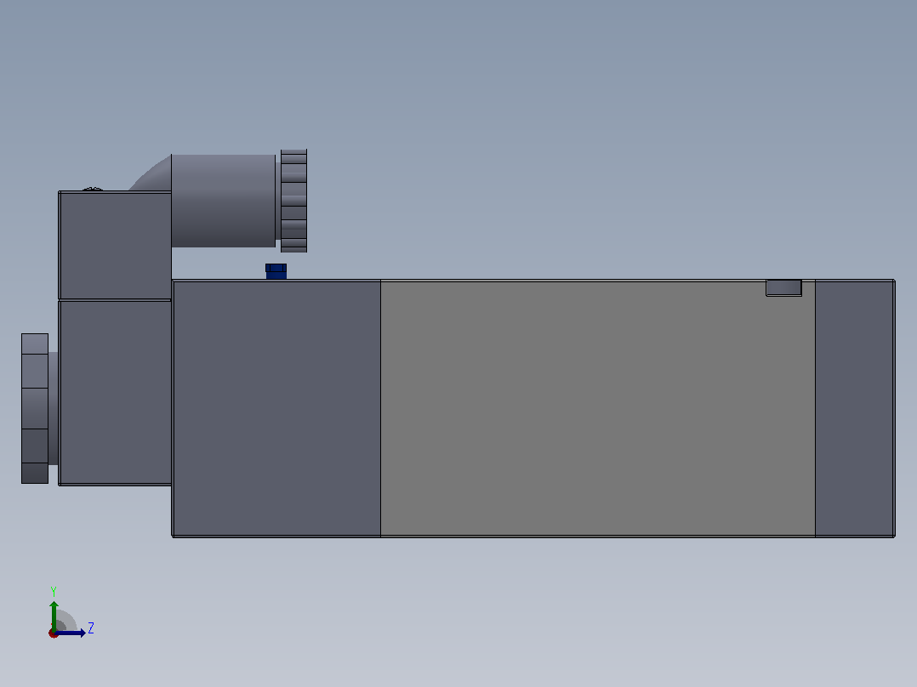The image size is (917, 687).
Task: Pick the upper terminal box block
Action: pyautogui.click(x=115, y=245)
